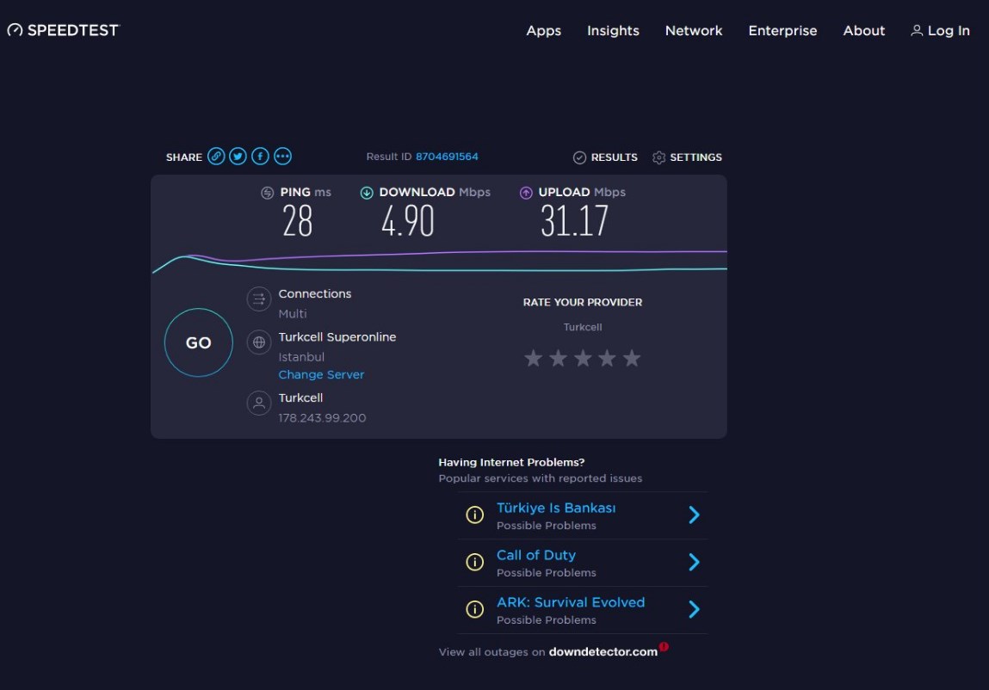Visit downdetector.com link
This screenshot has height=690, width=989.
point(603,651)
